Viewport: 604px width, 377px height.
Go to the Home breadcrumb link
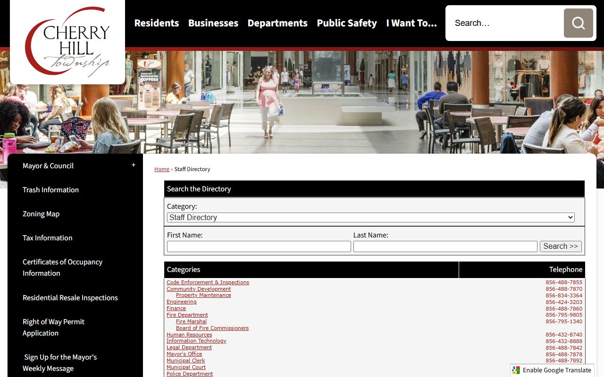(162, 169)
